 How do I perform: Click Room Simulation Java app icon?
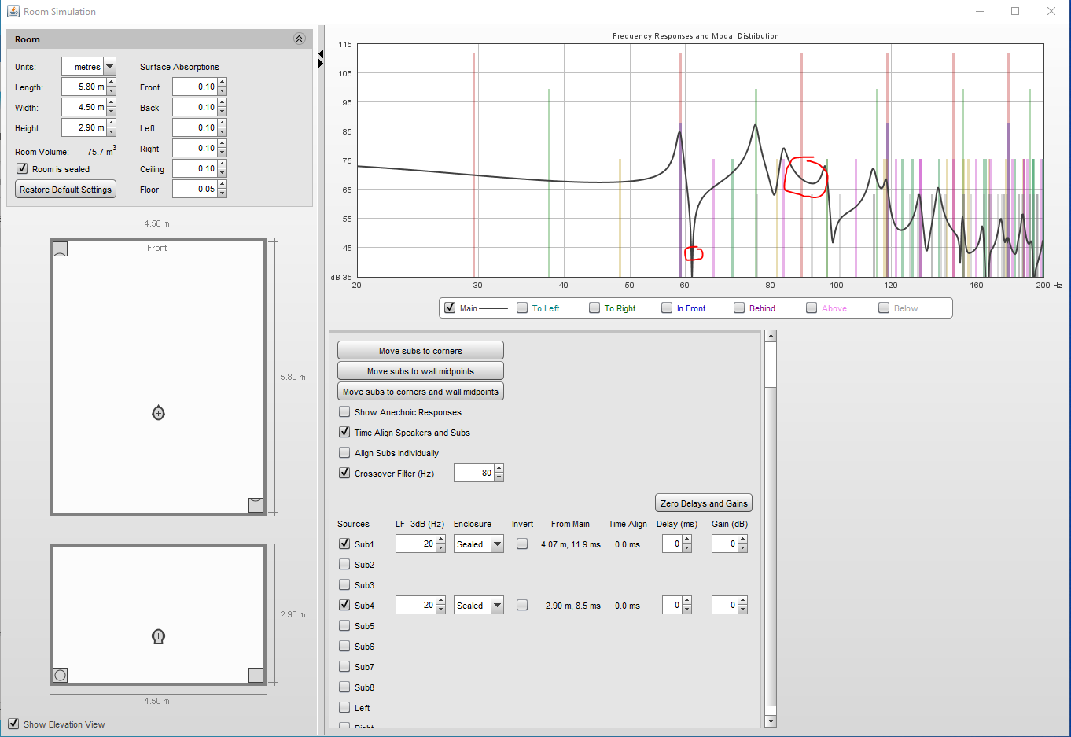[13, 11]
